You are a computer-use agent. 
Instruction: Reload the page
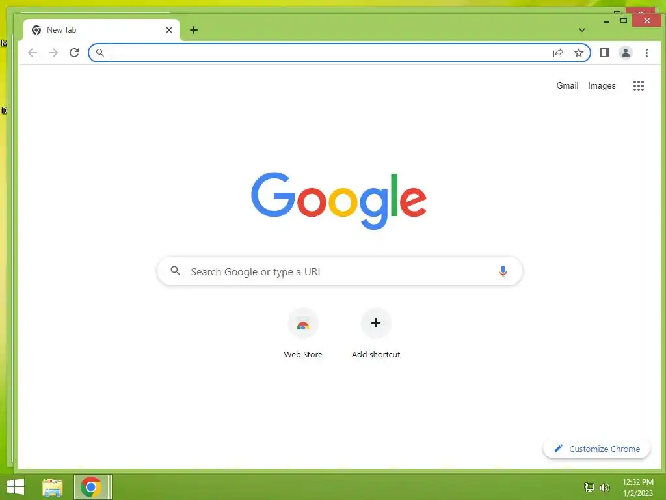[74, 53]
